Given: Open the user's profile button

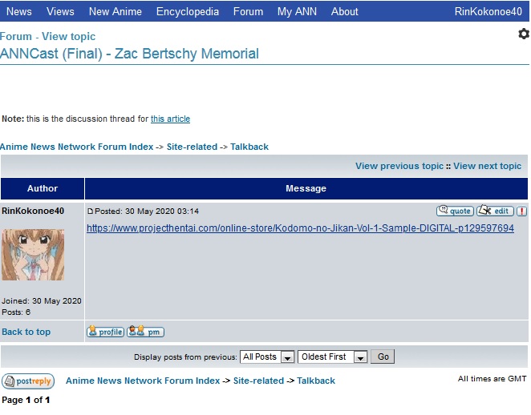Looking at the screenshot, I should pos(105,332).
